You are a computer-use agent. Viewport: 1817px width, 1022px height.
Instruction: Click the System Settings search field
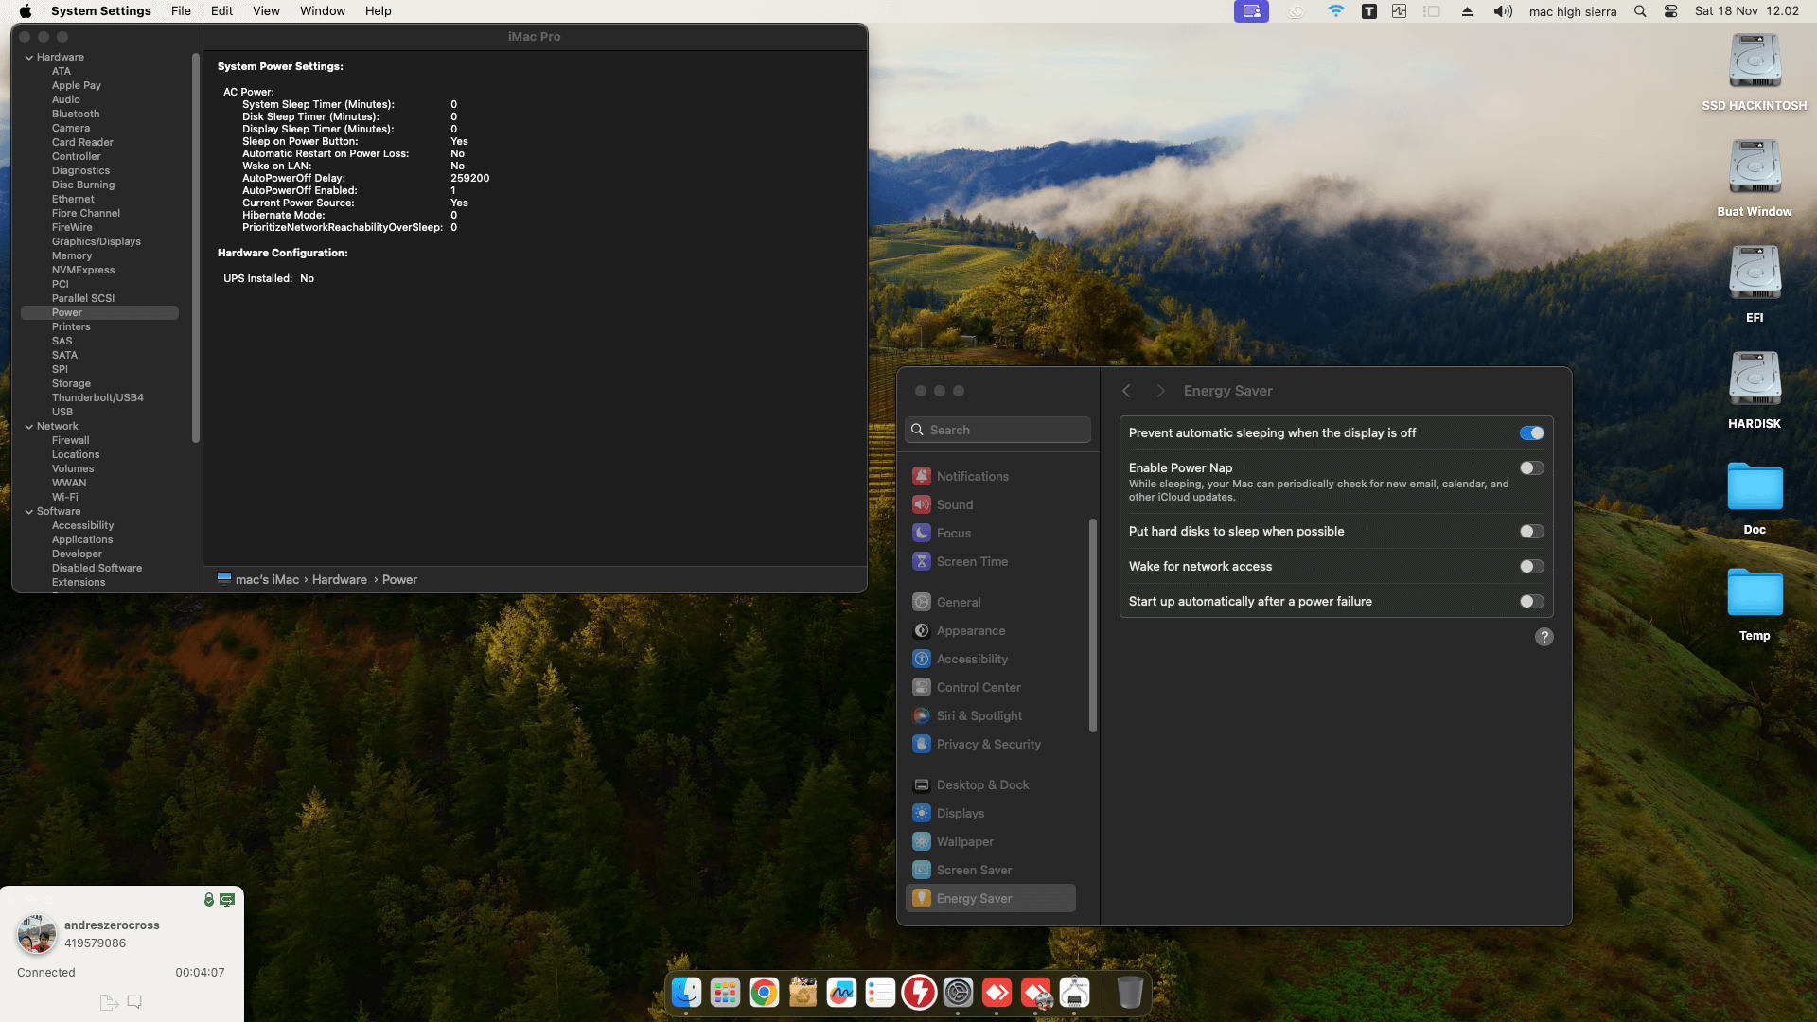click(997, 430)
